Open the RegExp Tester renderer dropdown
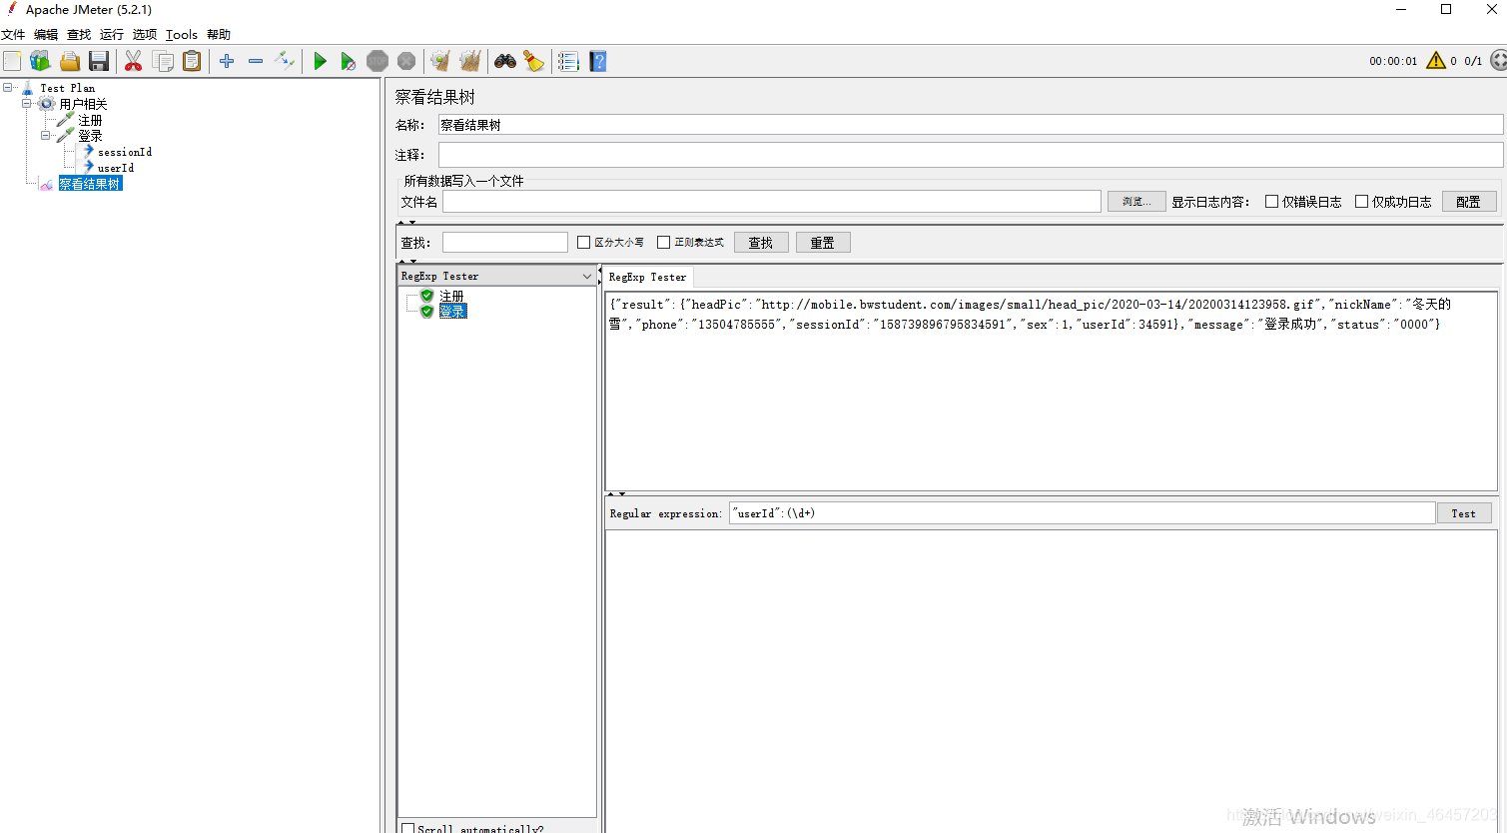 [586, 276]
